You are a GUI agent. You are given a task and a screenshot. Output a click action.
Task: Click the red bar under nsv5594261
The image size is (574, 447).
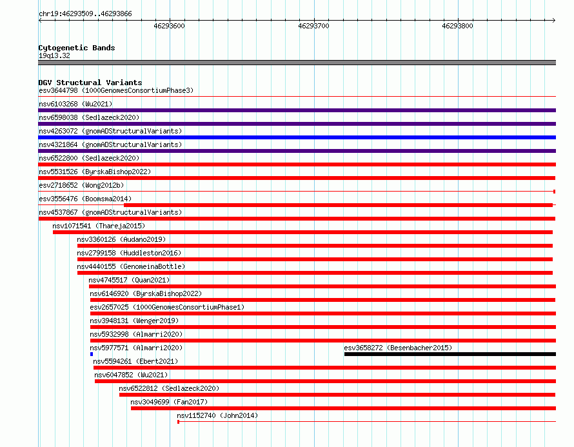point(324,368)
